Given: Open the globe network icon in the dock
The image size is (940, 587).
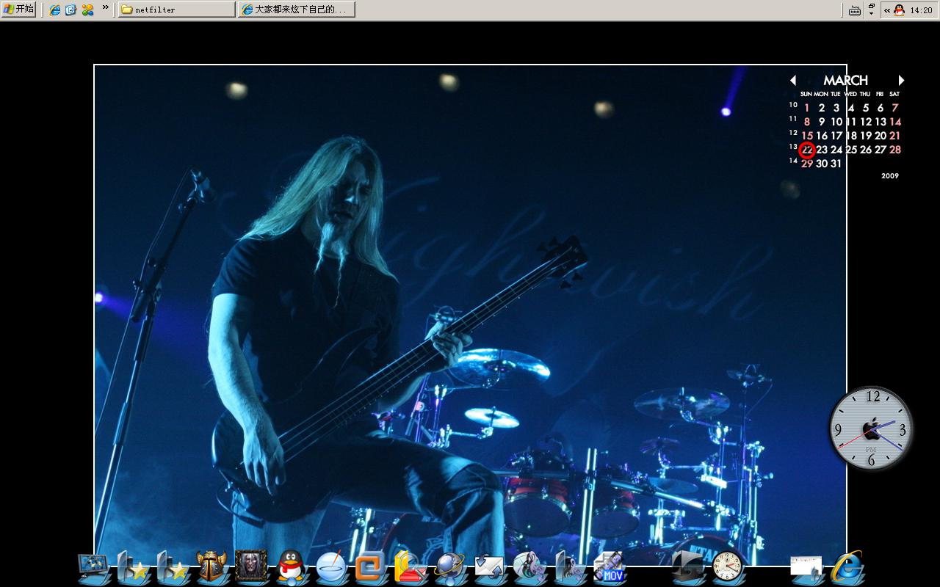Looking at the screenshot, I should point(449,567).
